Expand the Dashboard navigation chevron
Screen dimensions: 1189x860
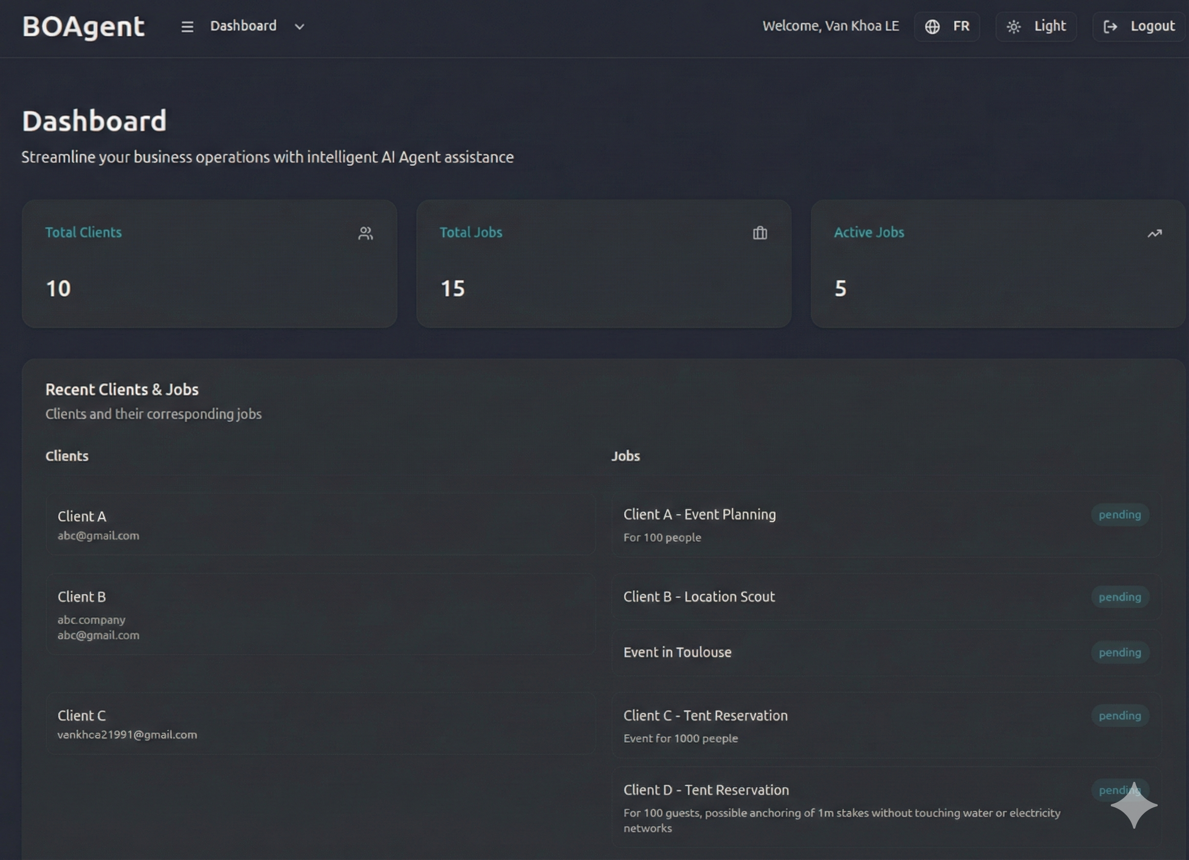pos(299,27)
